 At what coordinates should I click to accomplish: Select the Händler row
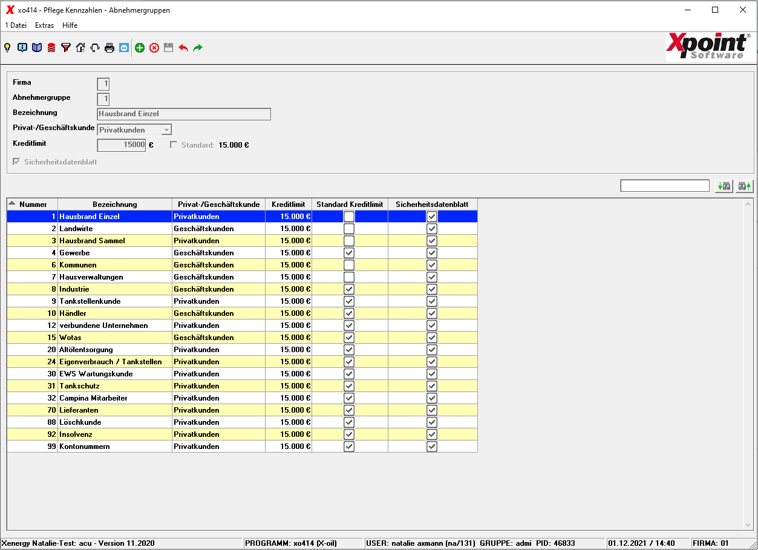pyautogui.click(x=242, y=313)
